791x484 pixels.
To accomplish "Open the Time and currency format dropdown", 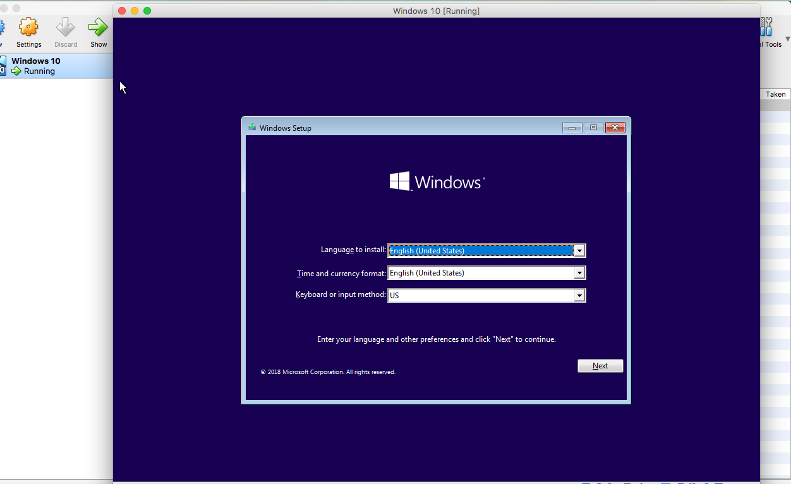I will [579, 272].
